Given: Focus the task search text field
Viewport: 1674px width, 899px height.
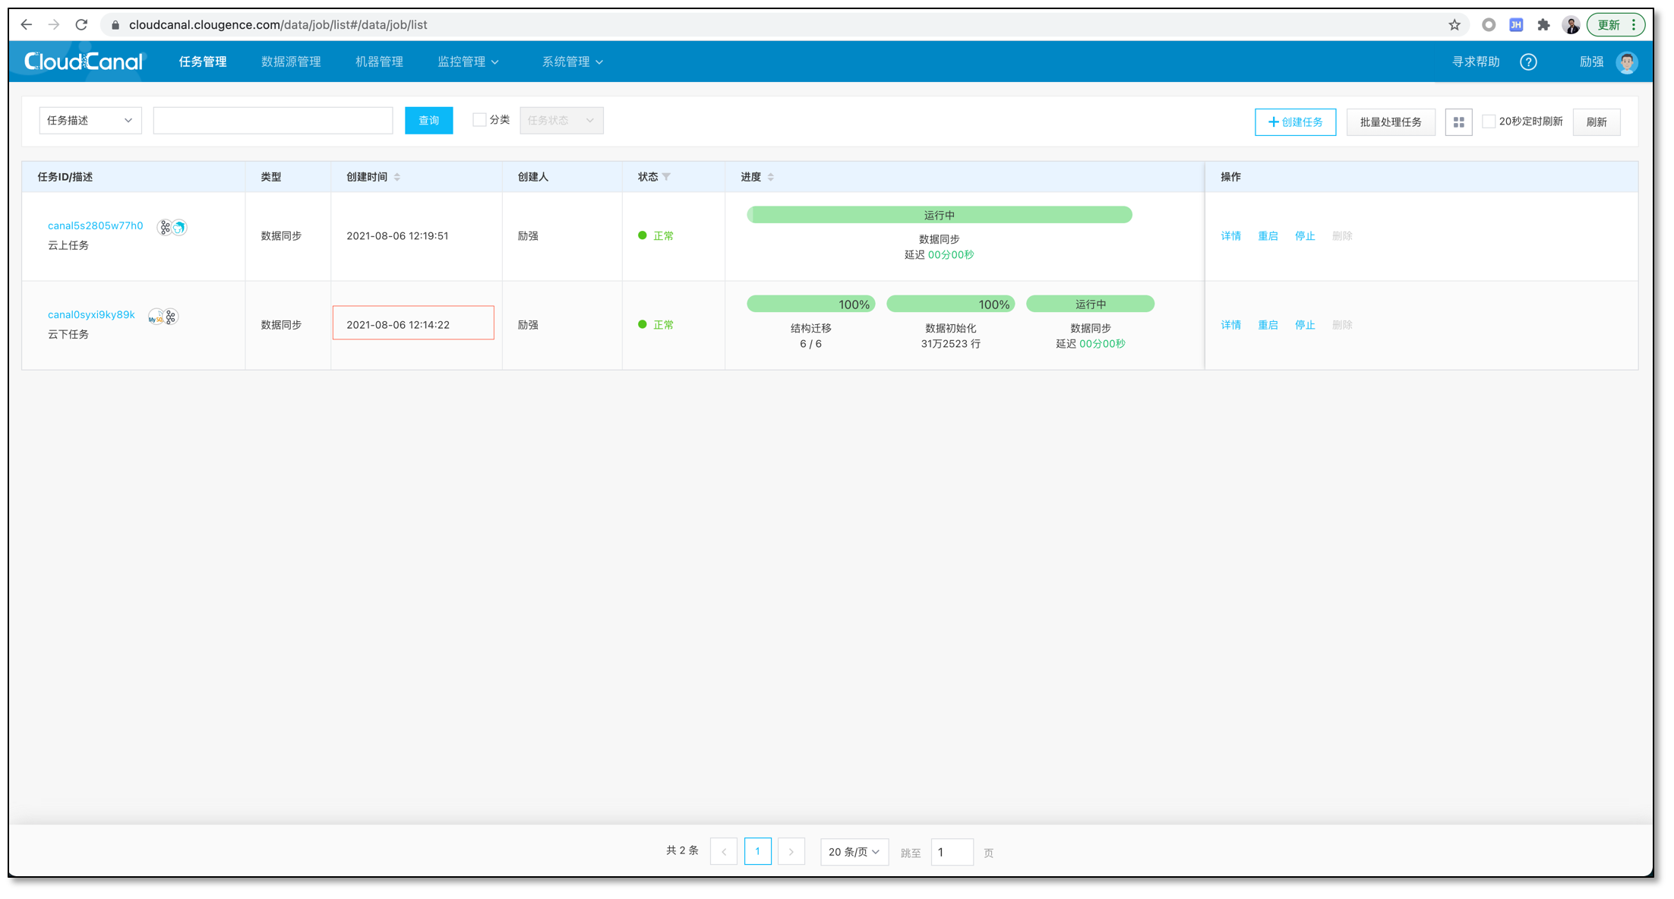Looking at the screenshot, I should coord(273,121).
